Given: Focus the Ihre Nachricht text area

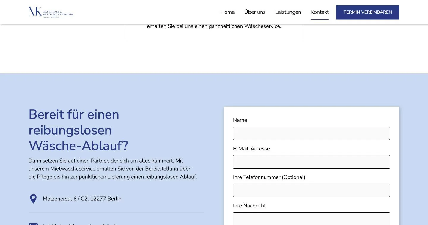Looking at the screenshot, I should click(311, 218).
